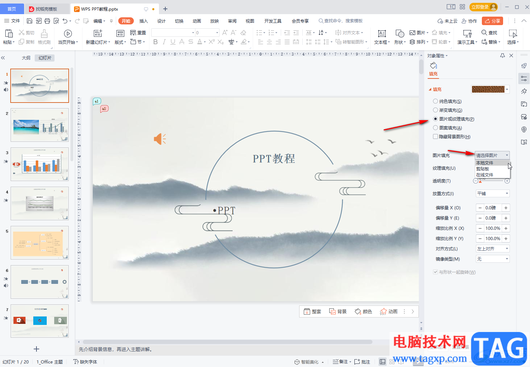This screenshot has width=530, height=367.
Task: Switch to normal view icon in status bar
Action: click(382, 362)
